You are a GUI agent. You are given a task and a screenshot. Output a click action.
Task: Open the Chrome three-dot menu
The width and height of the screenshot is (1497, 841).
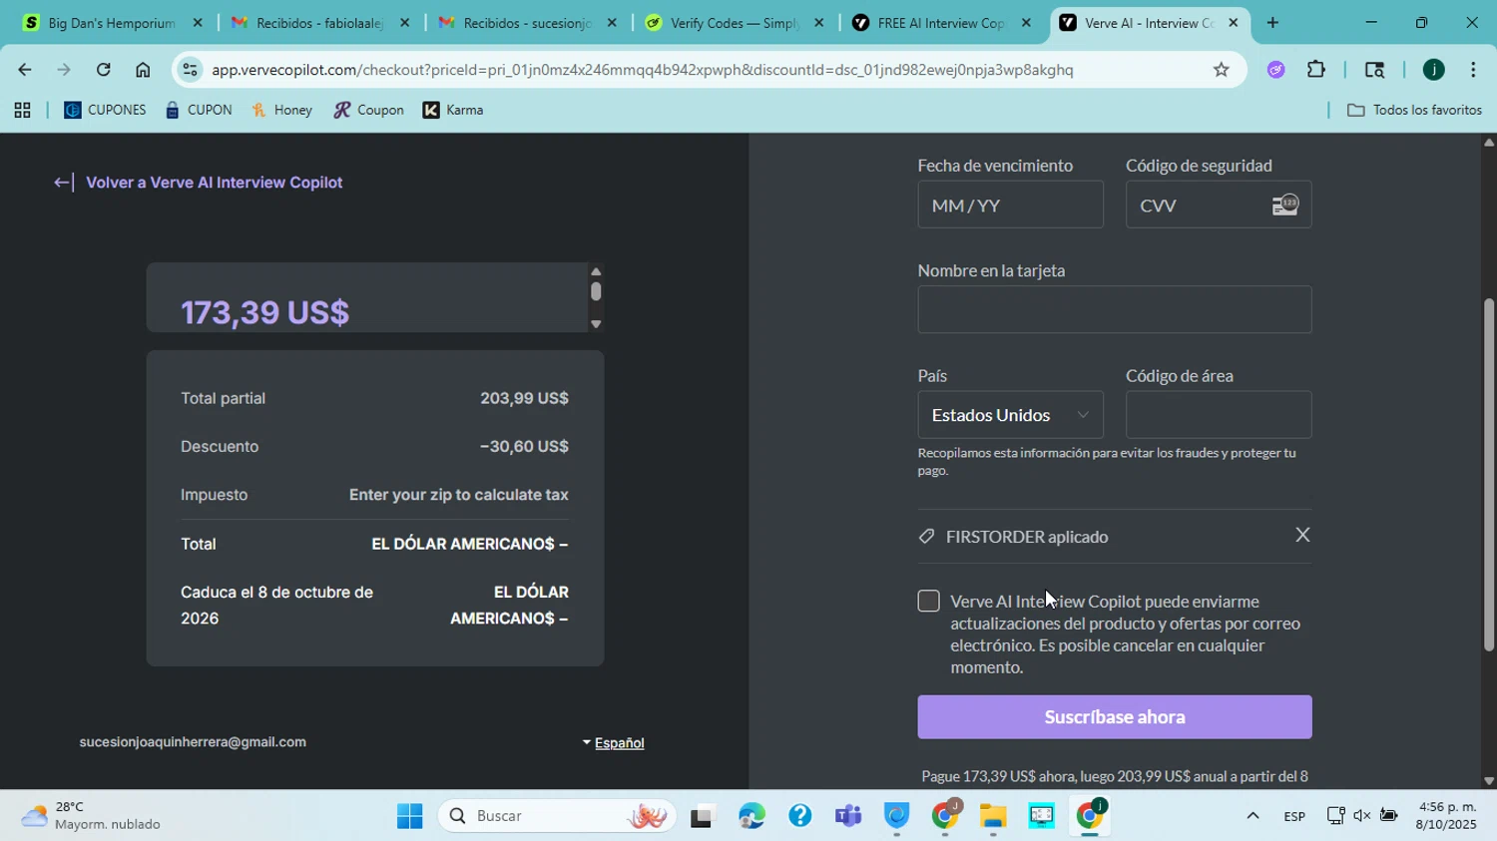tap(1473, 70)
